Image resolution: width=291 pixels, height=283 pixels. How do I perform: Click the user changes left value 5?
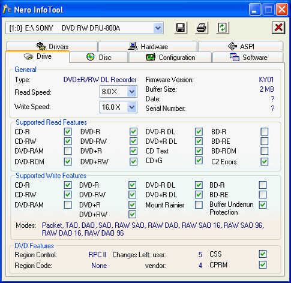[x=200, y=255]
